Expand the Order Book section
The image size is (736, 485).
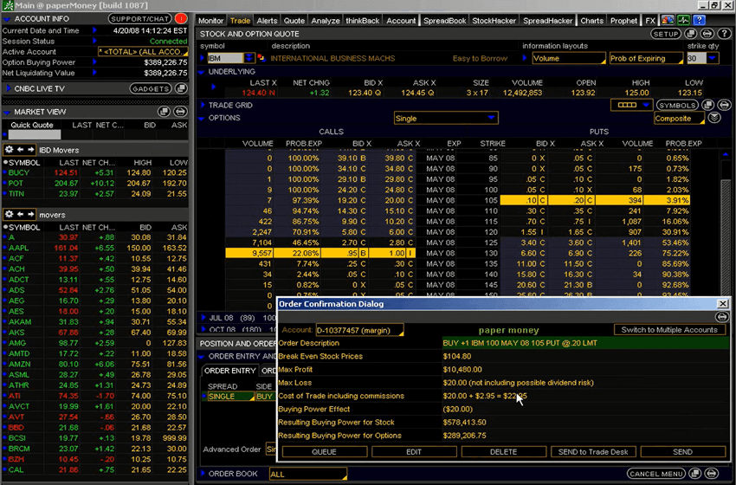[203, 473]
